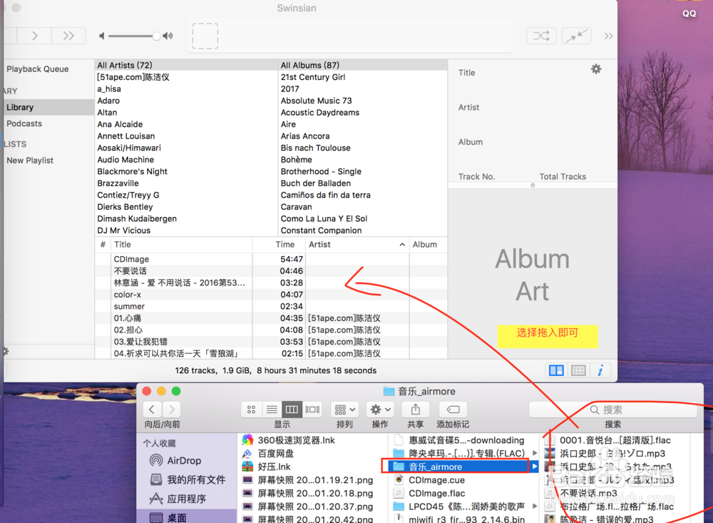The height and width of the screenshot is (523, 713).
Task: Select the grid view icon next to list view
Action: [x=578, y=370]
